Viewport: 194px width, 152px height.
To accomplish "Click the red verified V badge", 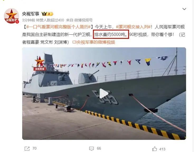I will click(x=17, y=22).
